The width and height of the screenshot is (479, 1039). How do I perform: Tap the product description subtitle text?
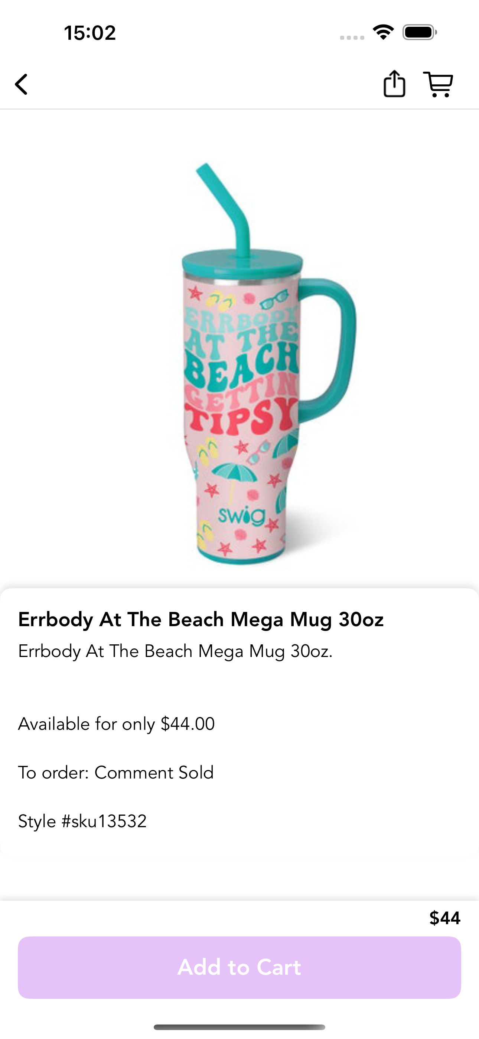[x=175, y=651]
